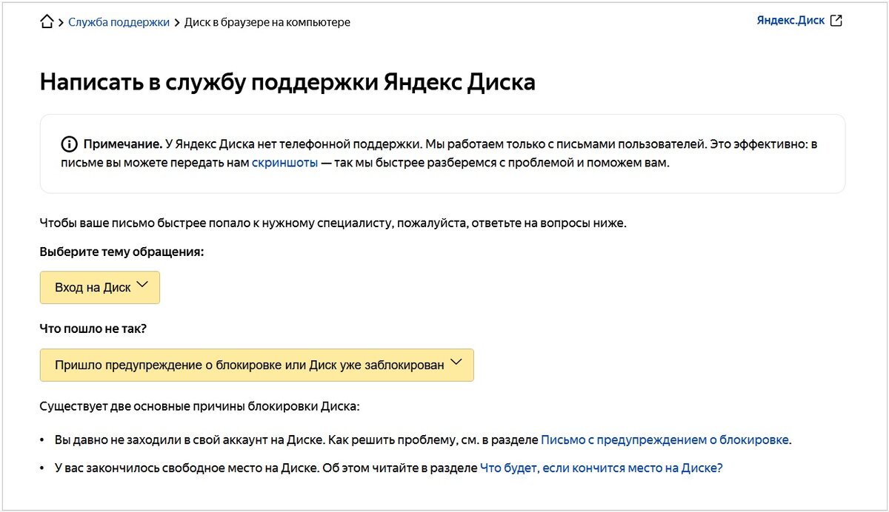
Task: Click the Что пошло не так? label
Action: coord(93,329)
